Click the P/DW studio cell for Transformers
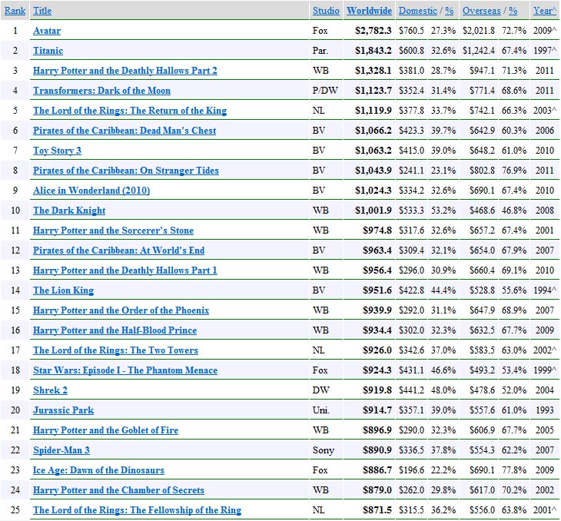This screenshot has width=561, height=521. [x=325, y=91]
